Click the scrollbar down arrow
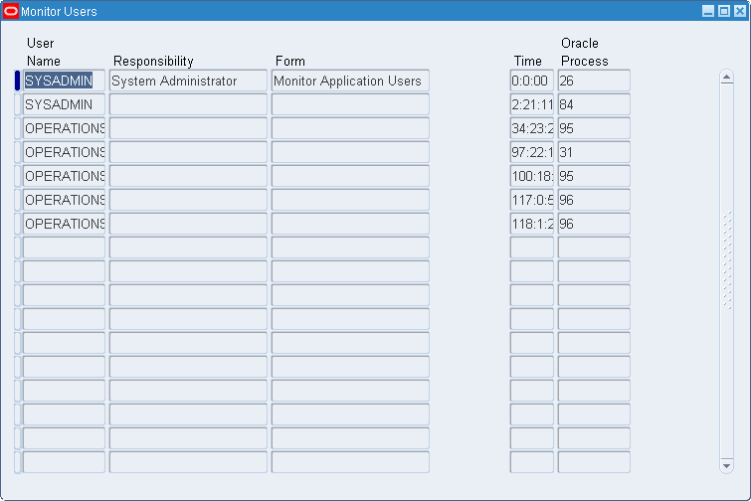This screenshot has width=751, height=501. [726, 465]
